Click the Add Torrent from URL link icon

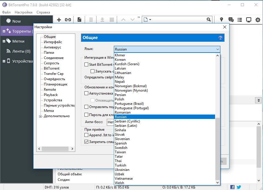coord(68,20)
